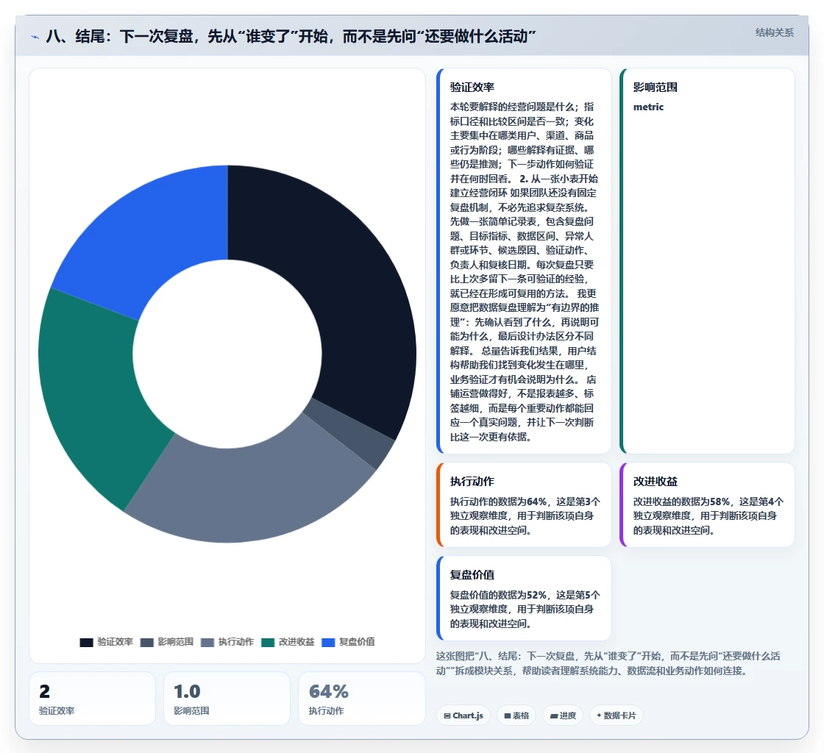The image size is (824, 753).
Task: Open the 复盘价值 card heading
Action: (x=472, y=575)
